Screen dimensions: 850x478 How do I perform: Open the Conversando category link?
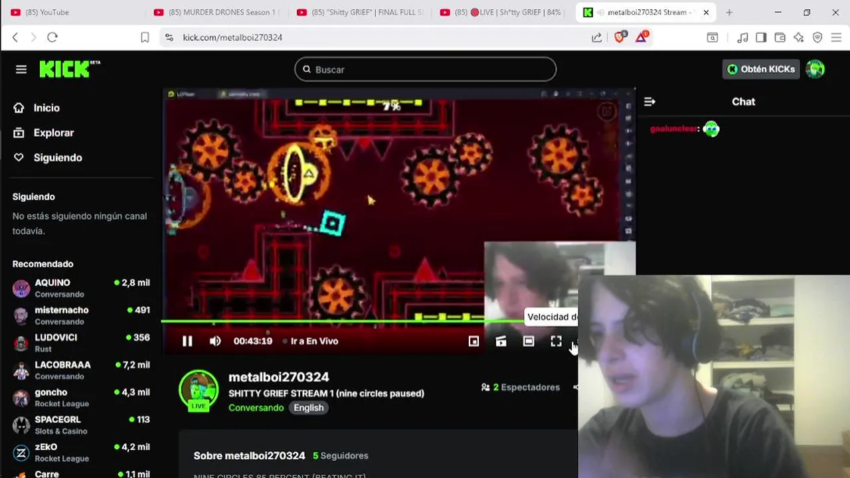[x=256, y=408]
